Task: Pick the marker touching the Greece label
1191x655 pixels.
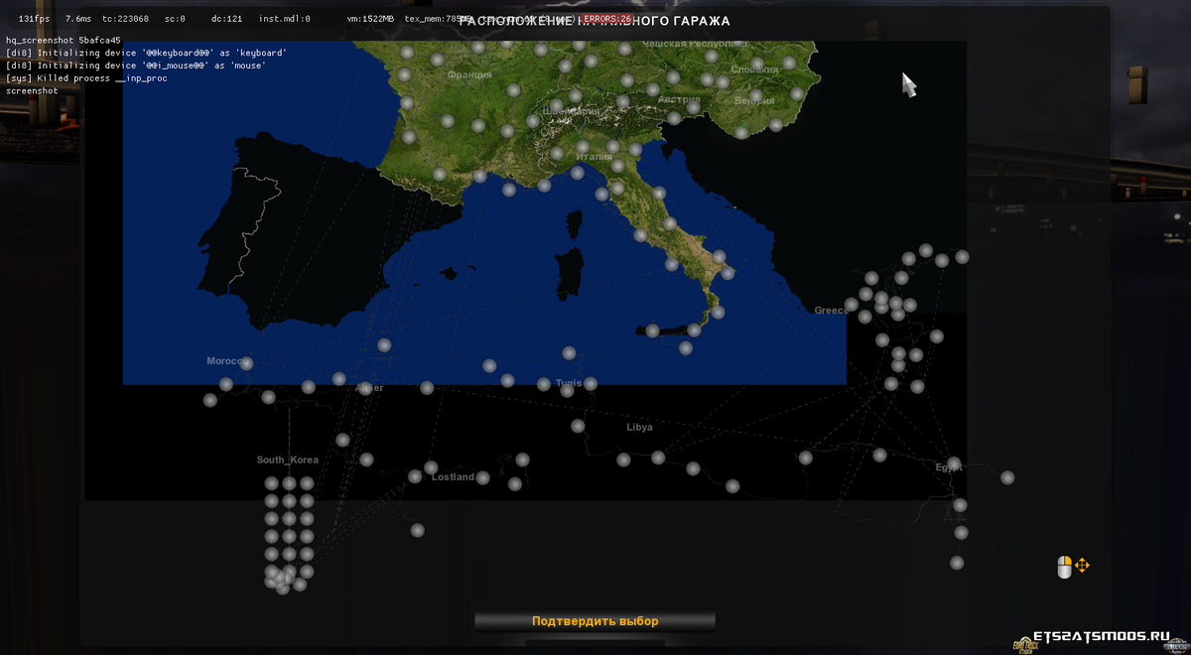Action: 851,304
